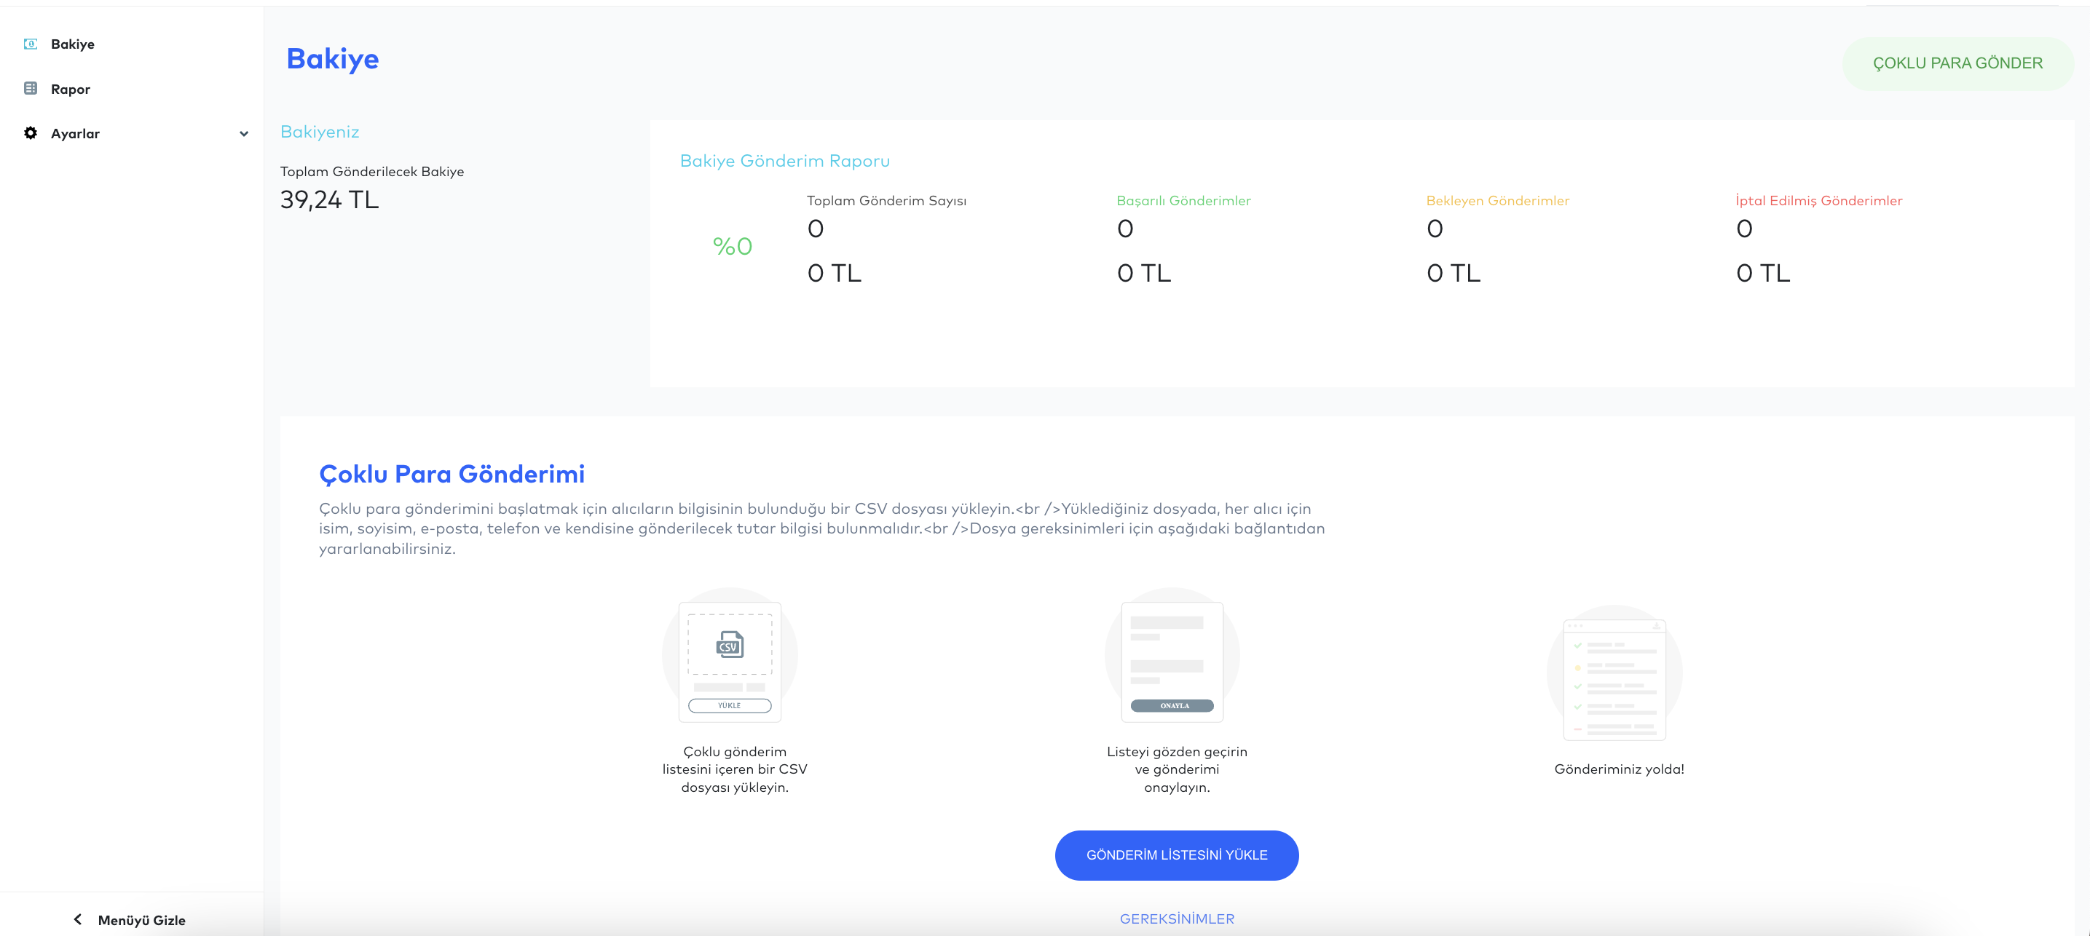Image resolution: width=2090 pixels, height=936 pixels.
Task: Open the Rapor menu item
Action: [x=71, y=90]
